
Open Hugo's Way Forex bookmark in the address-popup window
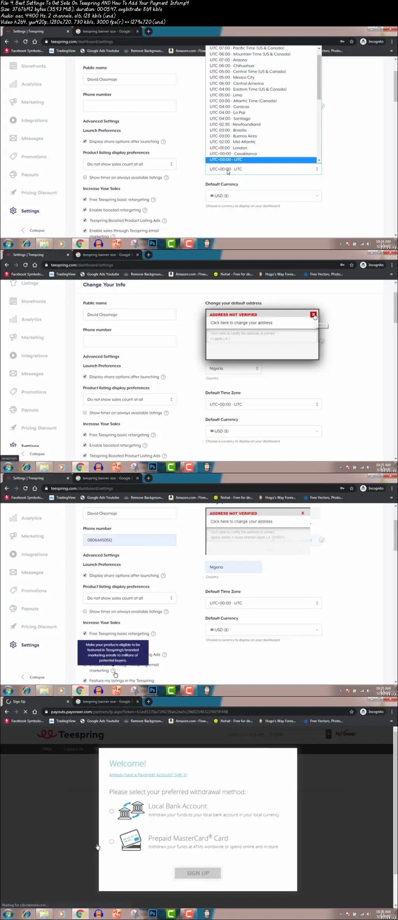(x=277, y=274)
